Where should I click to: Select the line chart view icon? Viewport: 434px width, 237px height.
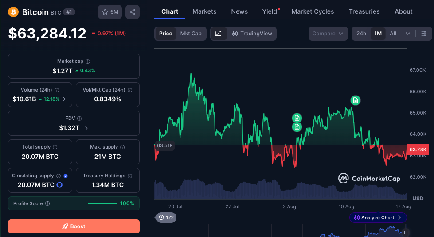point(218,34)
